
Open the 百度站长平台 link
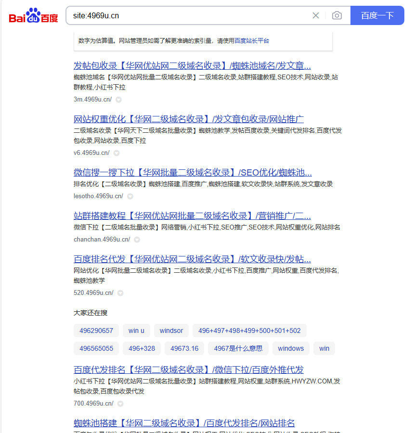click(x=251, y=41)
